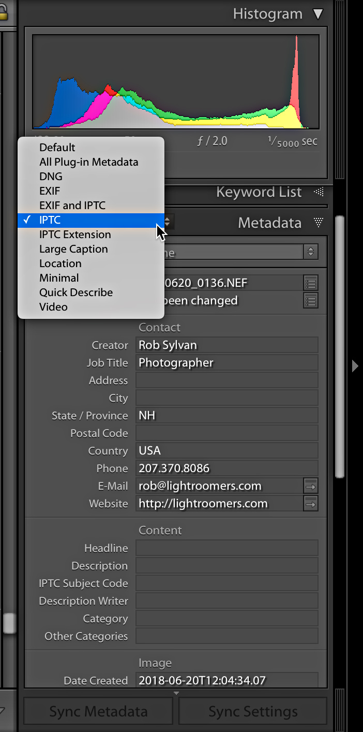Click the action badge beside the file name field

point(309,283)
